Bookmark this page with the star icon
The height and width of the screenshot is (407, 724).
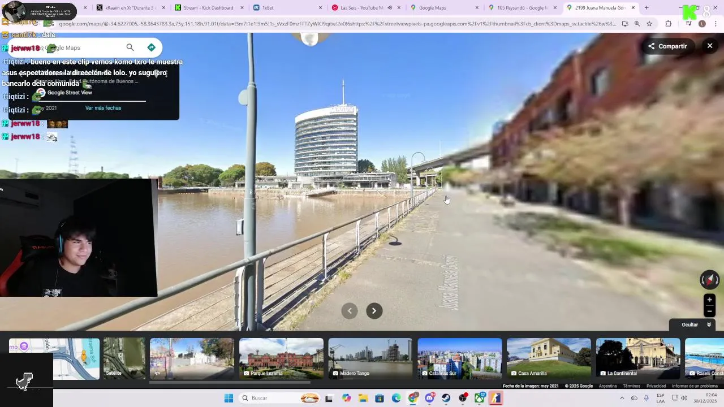pyautogui.click(x=649, y=24)
